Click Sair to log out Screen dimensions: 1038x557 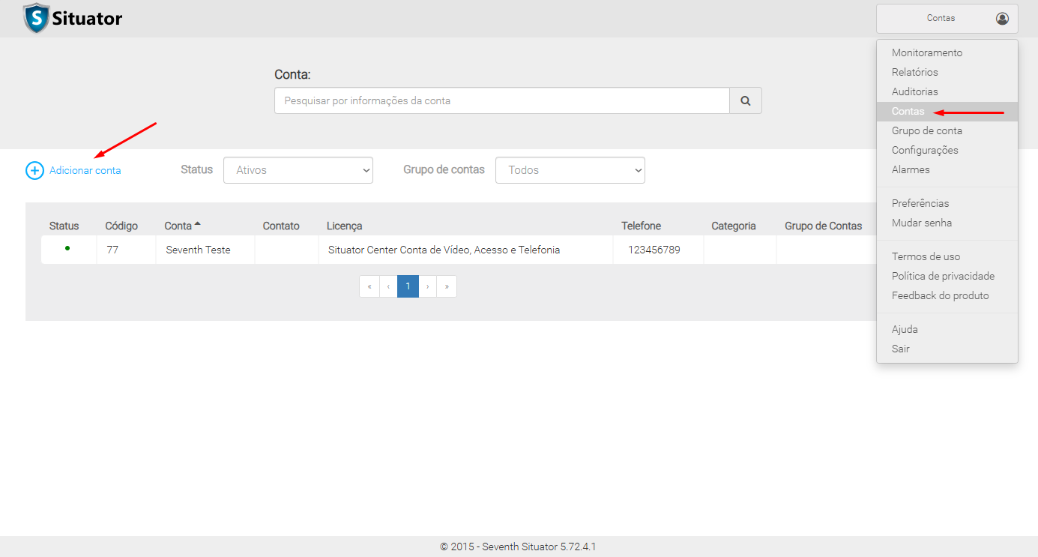coord(900,349)
